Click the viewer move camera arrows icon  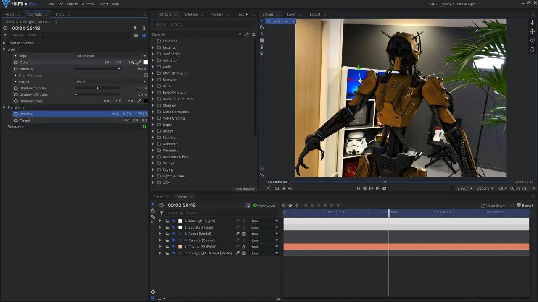click(532, 31)
